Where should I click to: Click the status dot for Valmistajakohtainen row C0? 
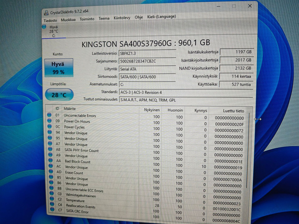pyautogui.click(x=52, y=193)
